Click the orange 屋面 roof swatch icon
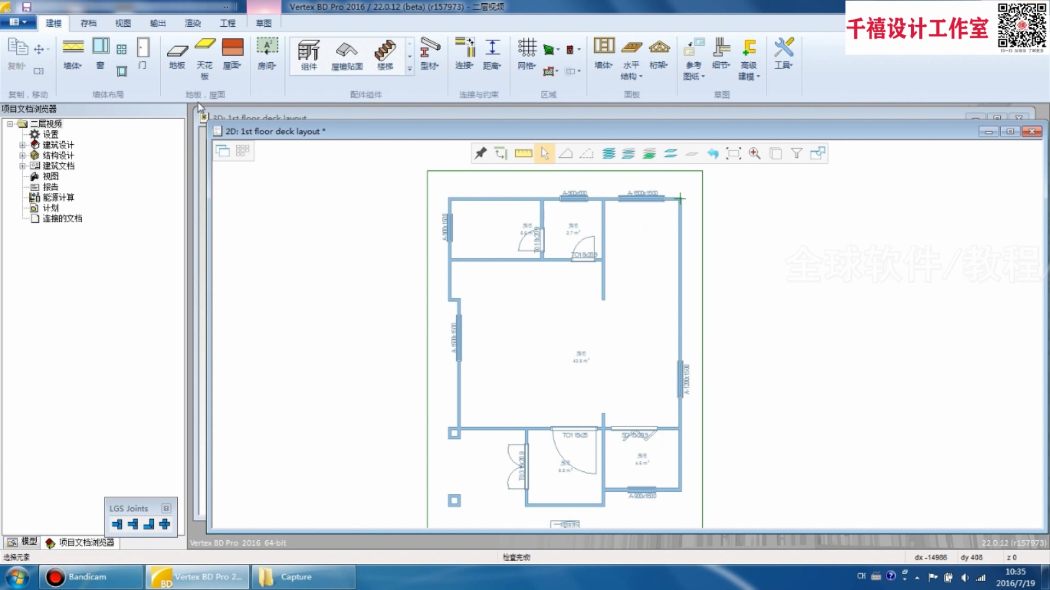Image resolution: width=1050 pixels, height=590 pixels. pos(232,48)
